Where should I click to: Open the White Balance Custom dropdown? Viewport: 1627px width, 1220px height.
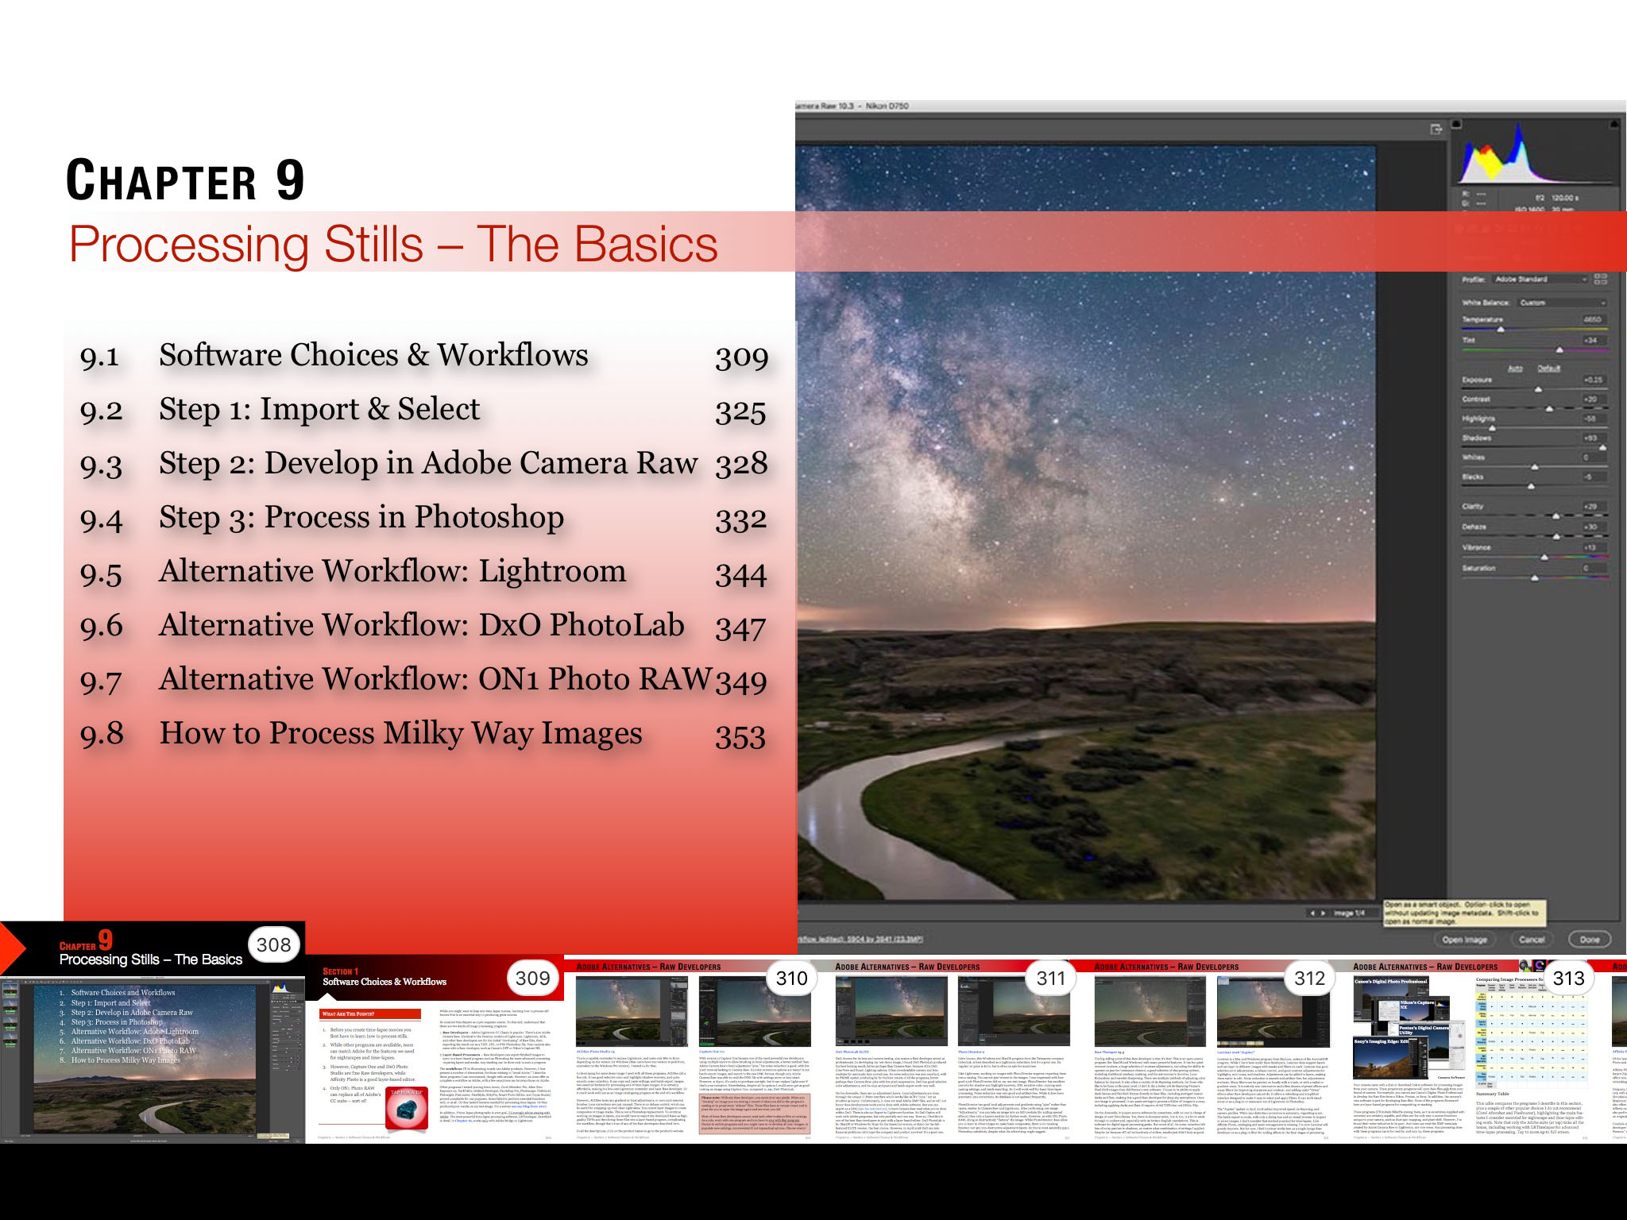coord(1562,303)
